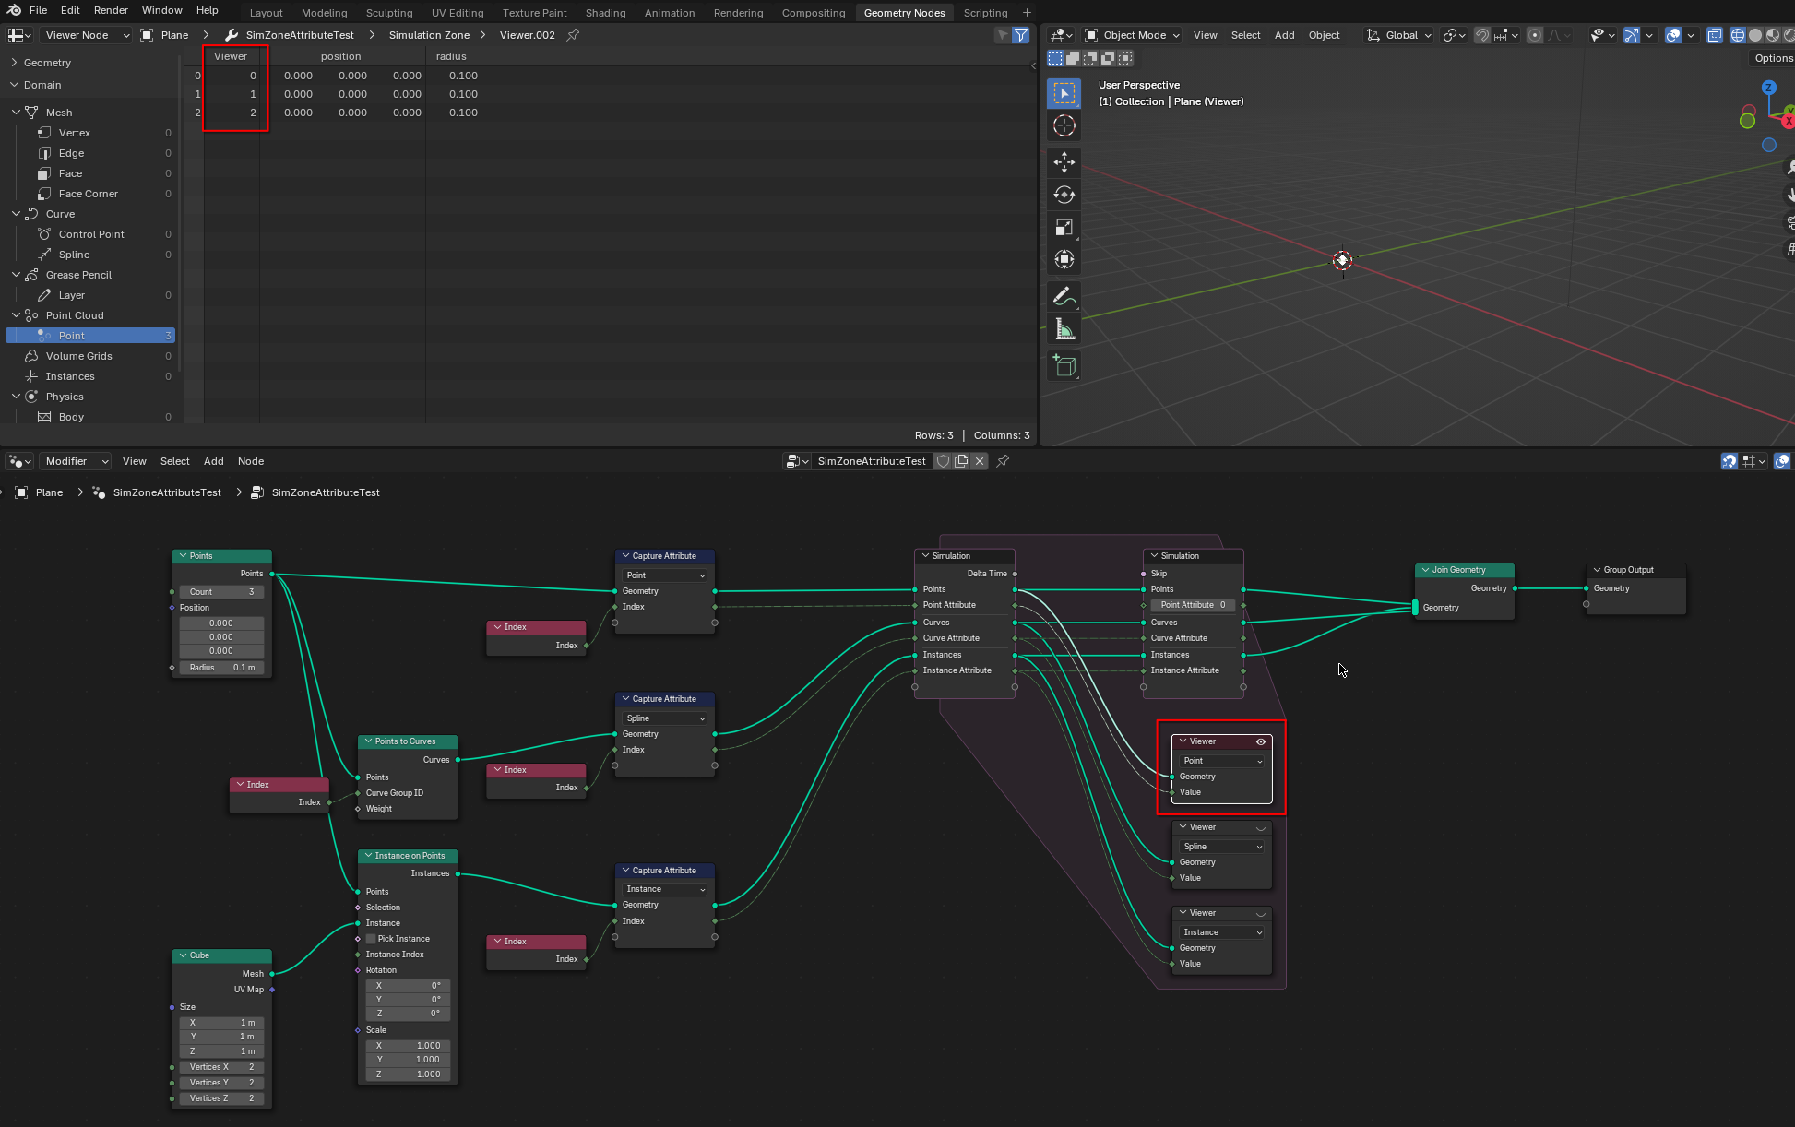Switch to the Shading workspace tab

tap(605, 13)
